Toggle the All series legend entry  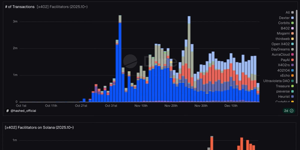(287, 12)
